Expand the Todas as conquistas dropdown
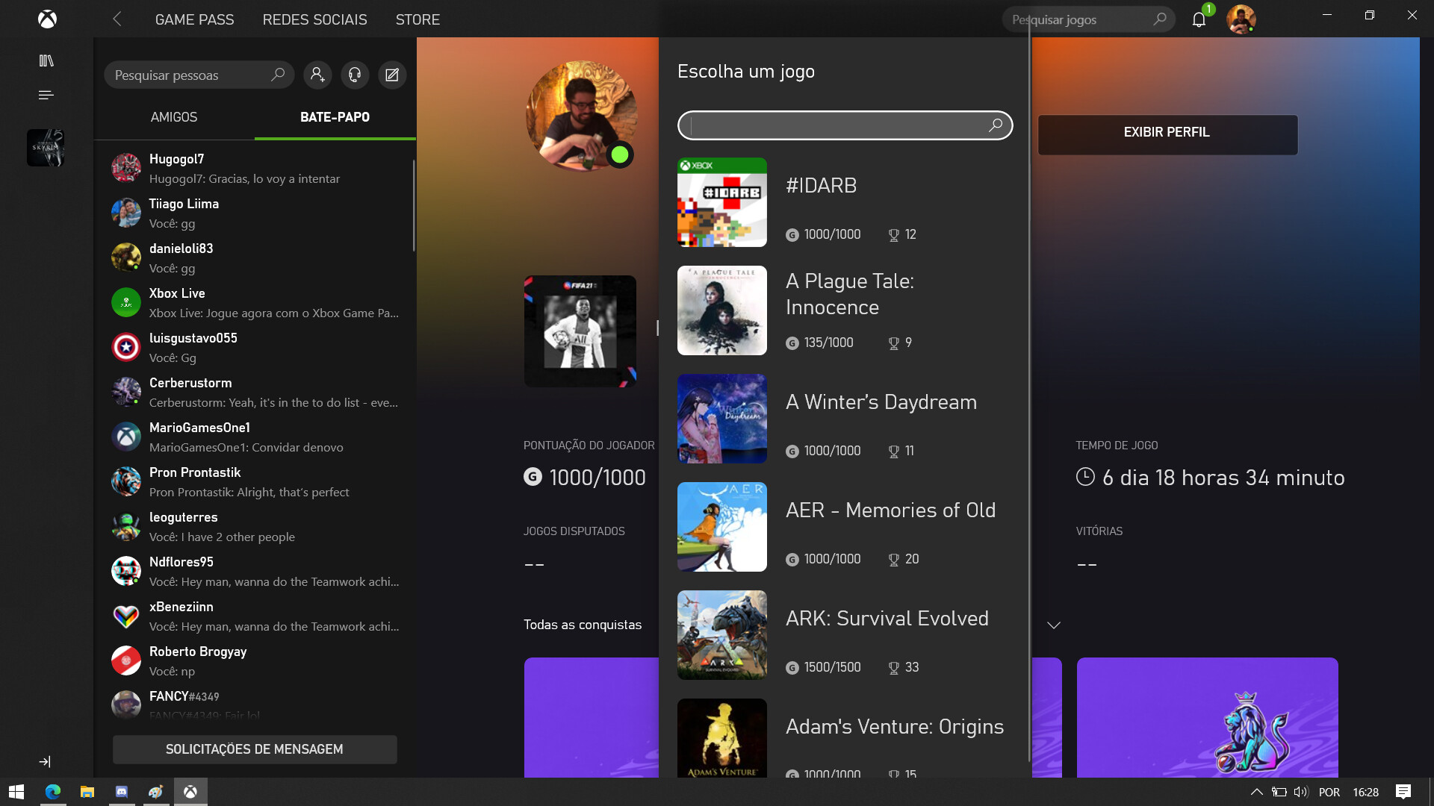 (x=1053, y=625)
